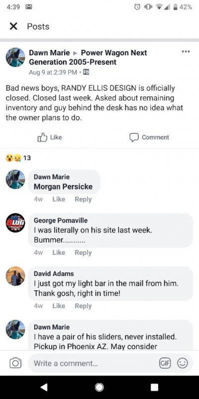Screen dimensions: 199x399
Task: Tap Android back navigation triangle
Action: [x=44, y=387]
